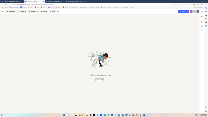This screenshot has width=208, height=117.
Task: Open the Other favorites folder
Action: (x=199, y=7)
